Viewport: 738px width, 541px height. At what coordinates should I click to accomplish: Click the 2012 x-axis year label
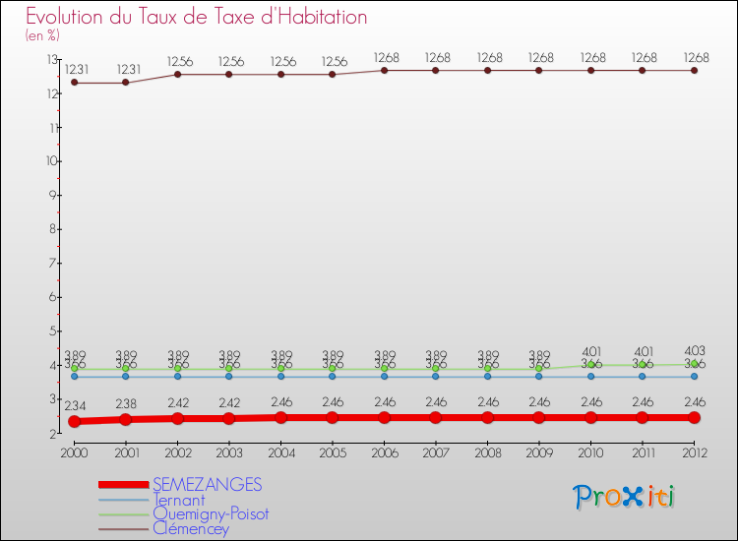(x=695, y=452)
